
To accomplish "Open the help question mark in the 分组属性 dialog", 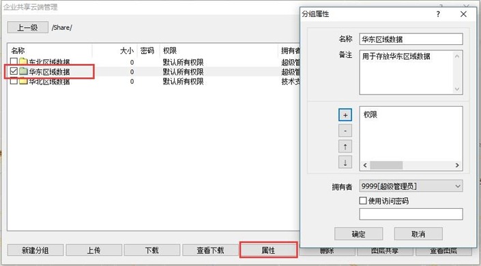I will pos(438,14).
